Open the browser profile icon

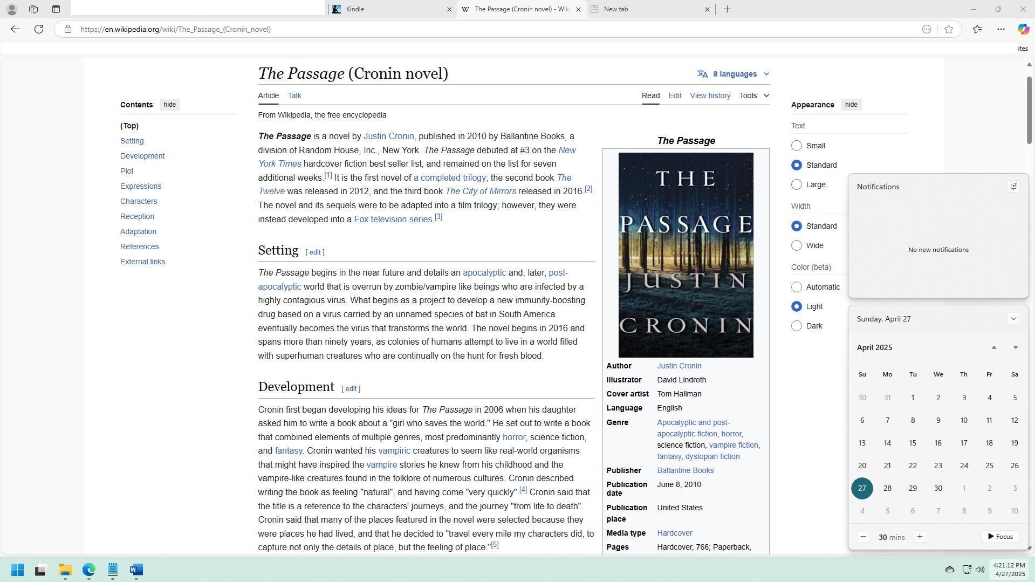(x=11, y=9)
